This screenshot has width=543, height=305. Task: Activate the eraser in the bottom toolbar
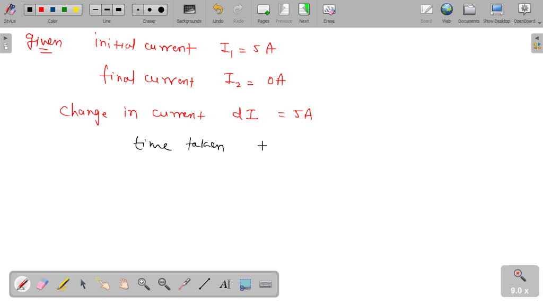click(42, 284)
